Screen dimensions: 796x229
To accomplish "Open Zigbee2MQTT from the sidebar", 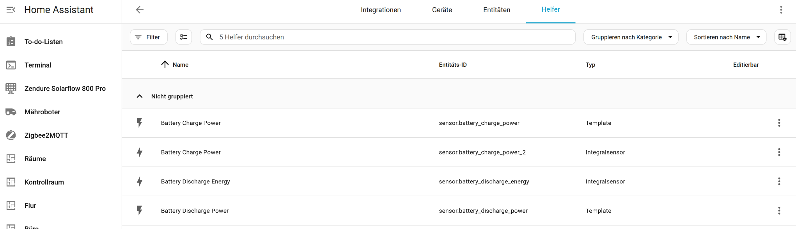I will tap(46, 135).
